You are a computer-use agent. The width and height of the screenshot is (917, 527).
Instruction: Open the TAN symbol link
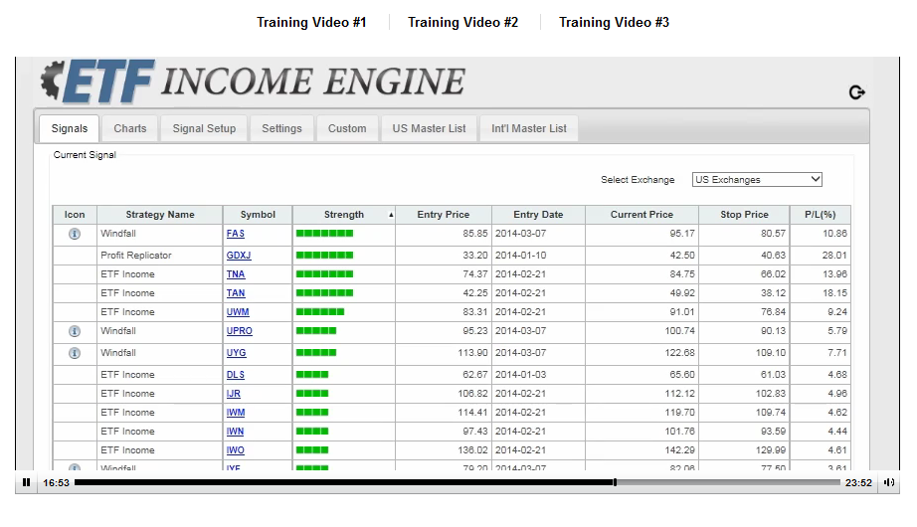click(x=236, y=293)
